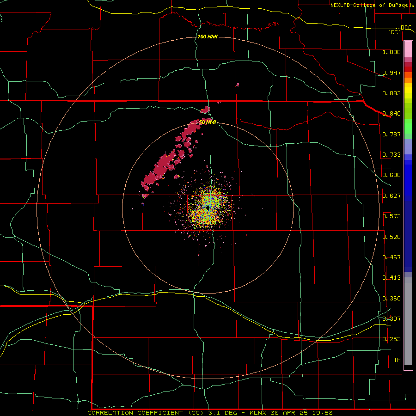Click the 0.573 scale value
This screenshot has height=416, width=416.
(x=392, y=216)
